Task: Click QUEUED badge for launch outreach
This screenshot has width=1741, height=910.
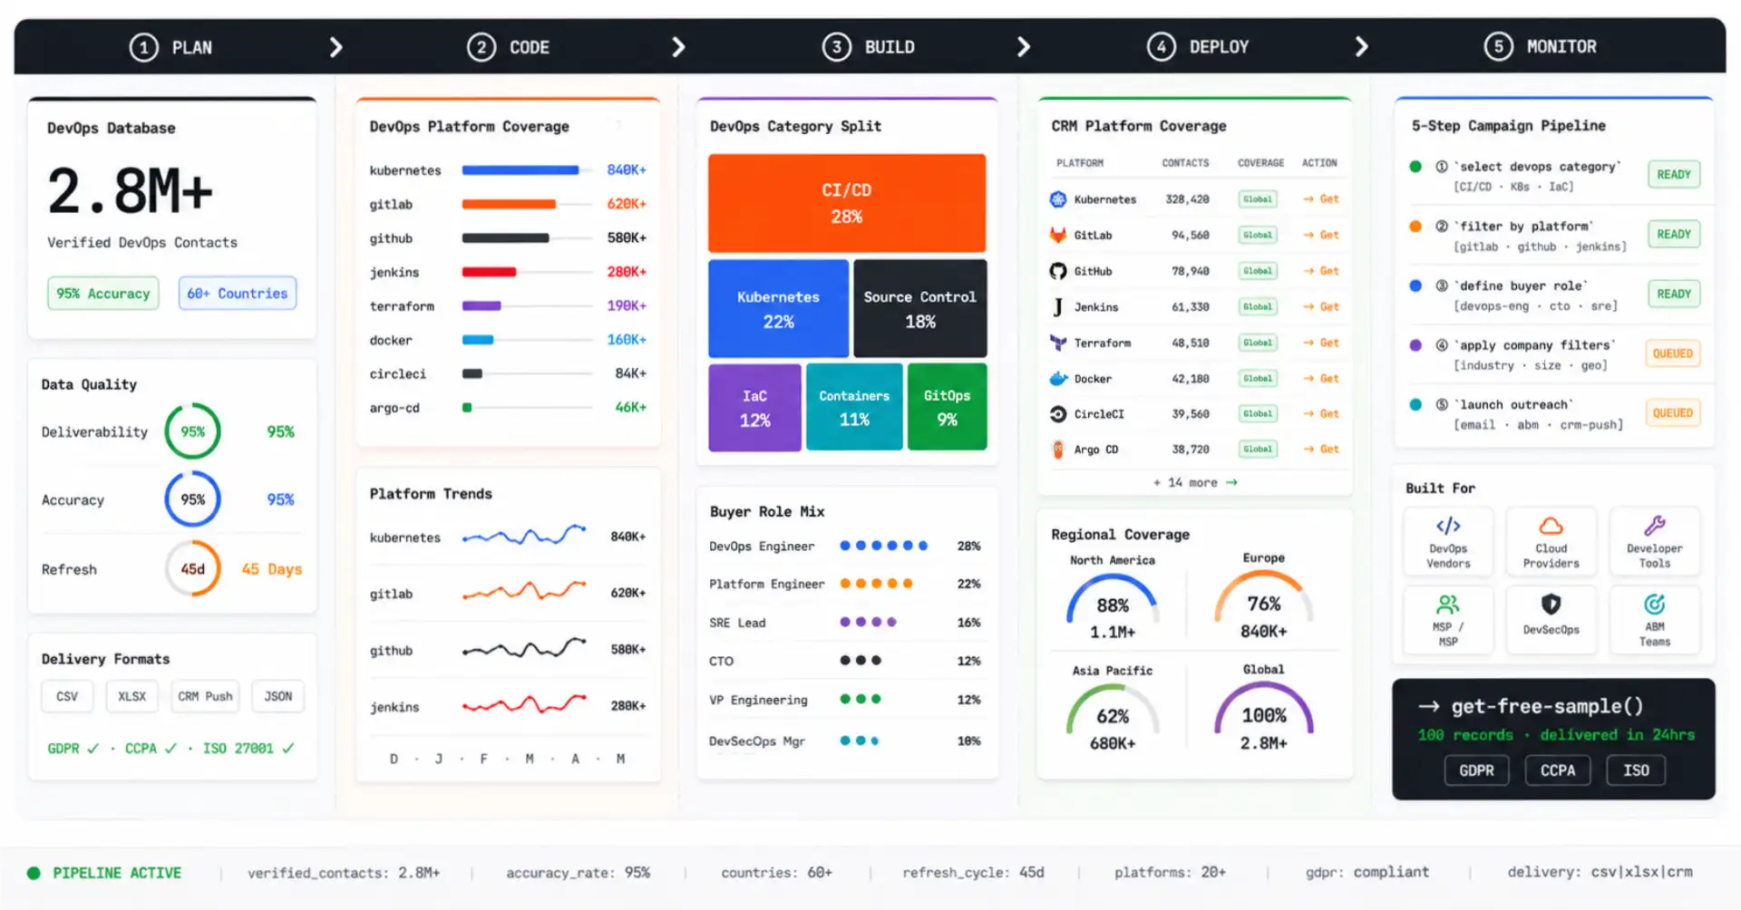Action: click(1673, 413)
